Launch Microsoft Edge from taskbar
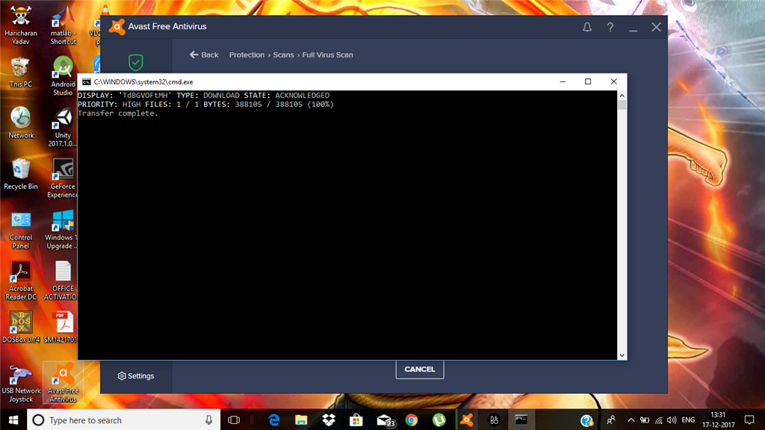Image resolution: width=765 pixels, height=430 pixels. [x=274, y=420]
